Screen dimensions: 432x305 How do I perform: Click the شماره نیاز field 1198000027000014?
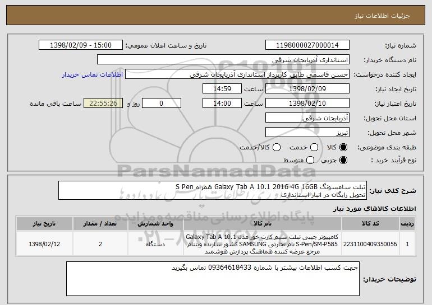pos(307,45)
